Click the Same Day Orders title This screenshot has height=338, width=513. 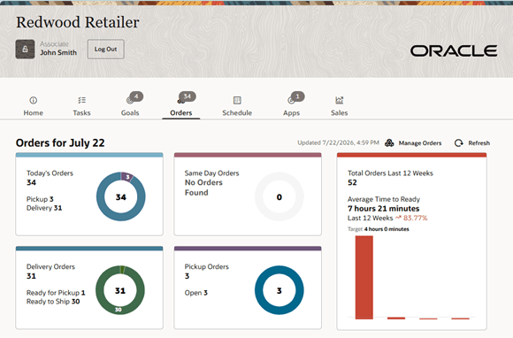[211, 173]
